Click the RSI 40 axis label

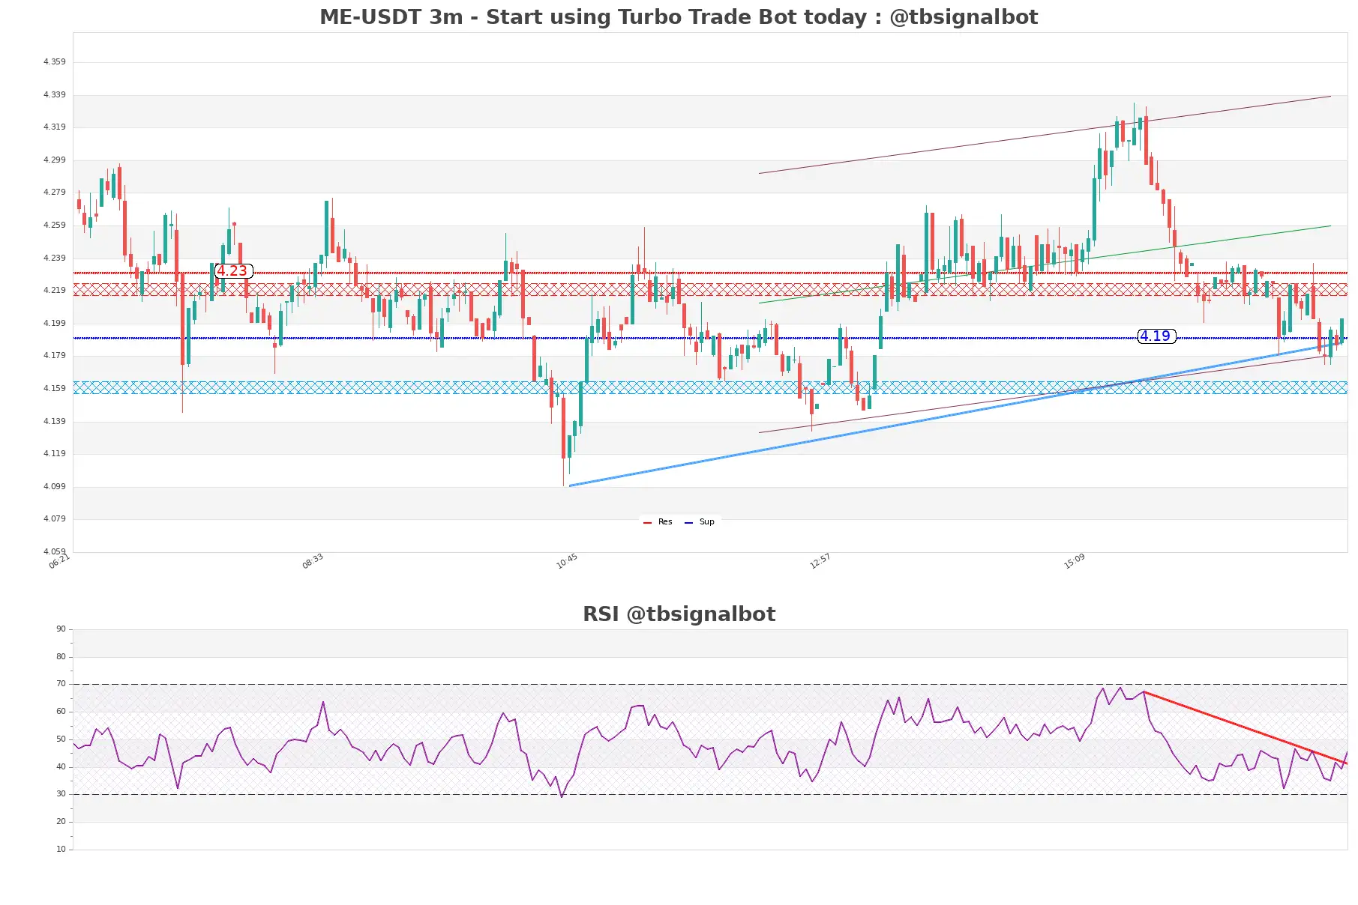coord(61,766)
